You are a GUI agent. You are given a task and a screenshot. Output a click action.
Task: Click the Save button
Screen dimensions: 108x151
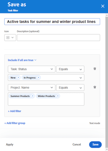click(95, 145)
